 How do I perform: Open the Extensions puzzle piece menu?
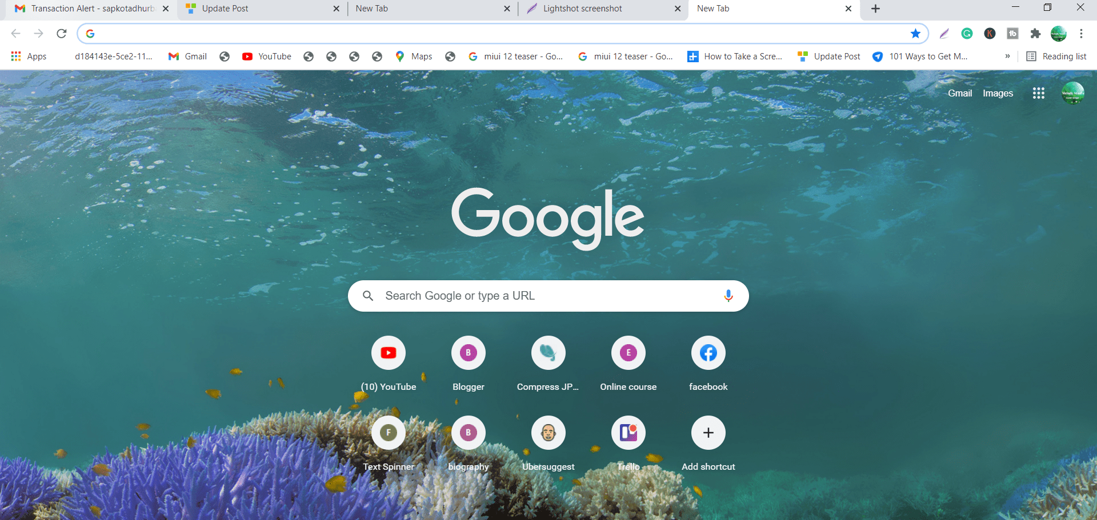1035,34
